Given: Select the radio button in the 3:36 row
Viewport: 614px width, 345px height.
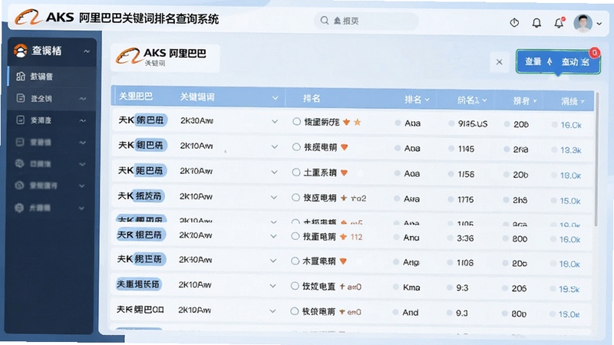Looking at the screenshot, I should (295, 236).
